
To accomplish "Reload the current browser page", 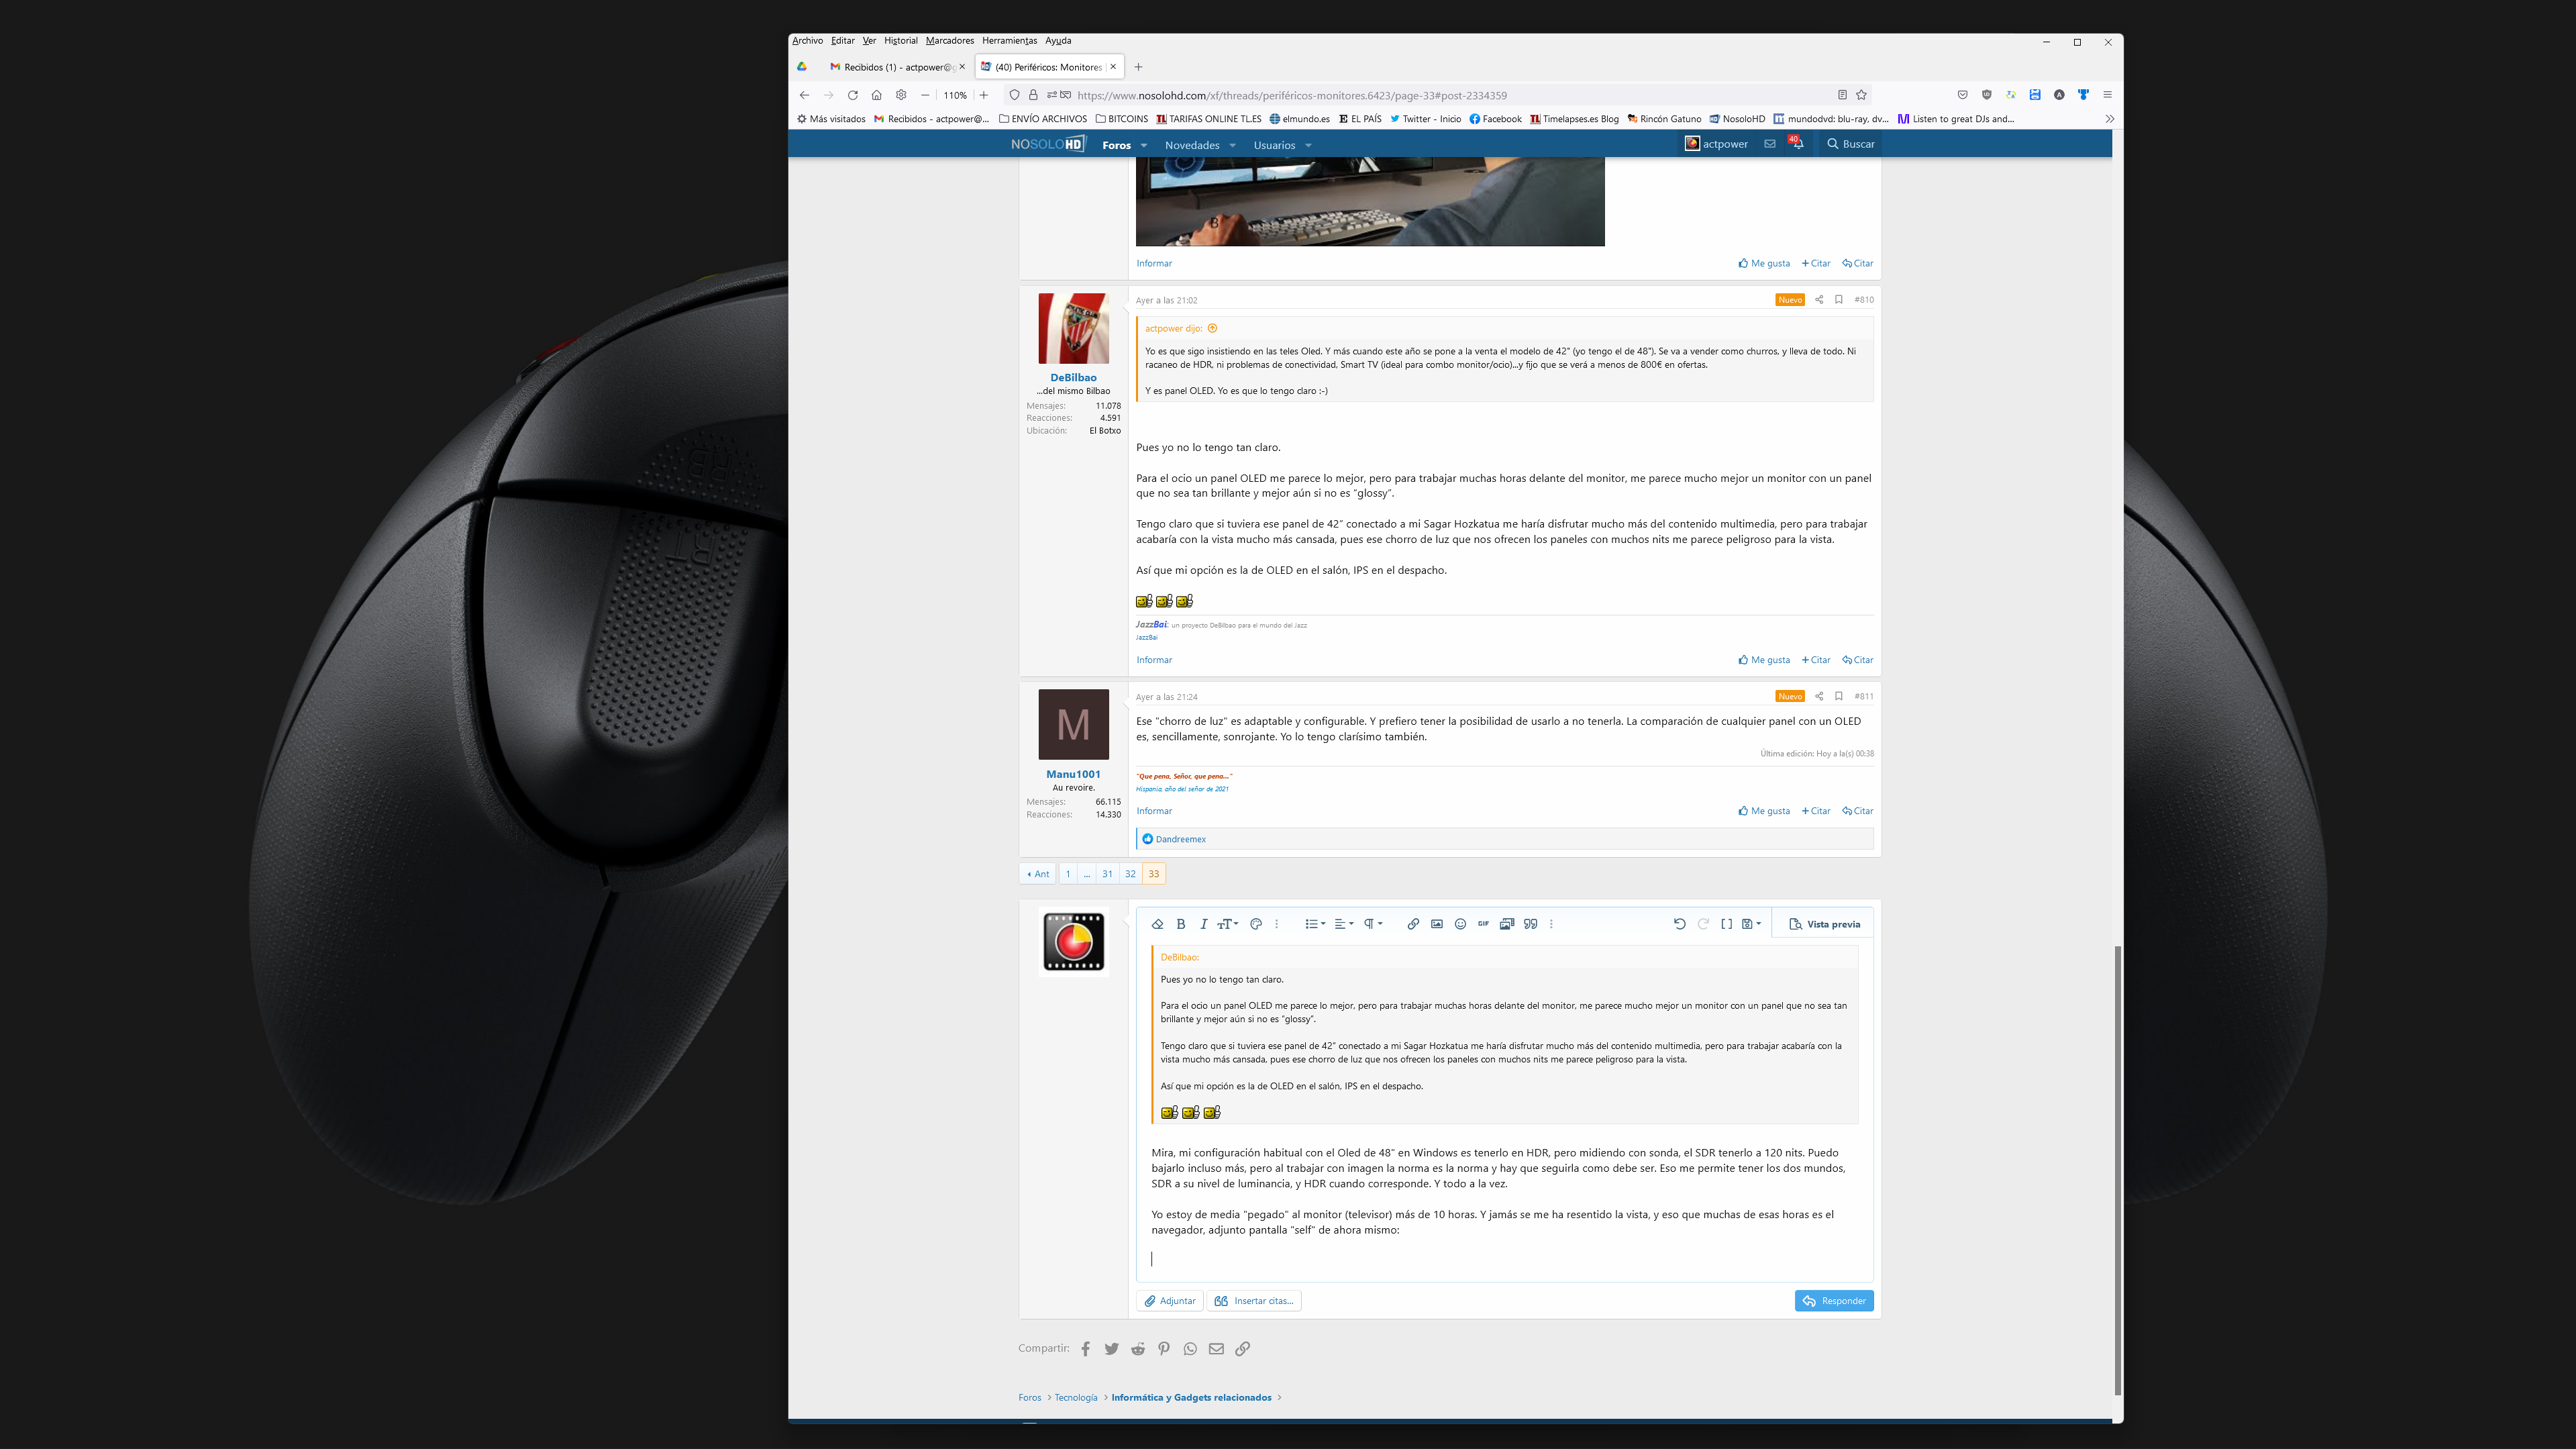I will point(852,95).
